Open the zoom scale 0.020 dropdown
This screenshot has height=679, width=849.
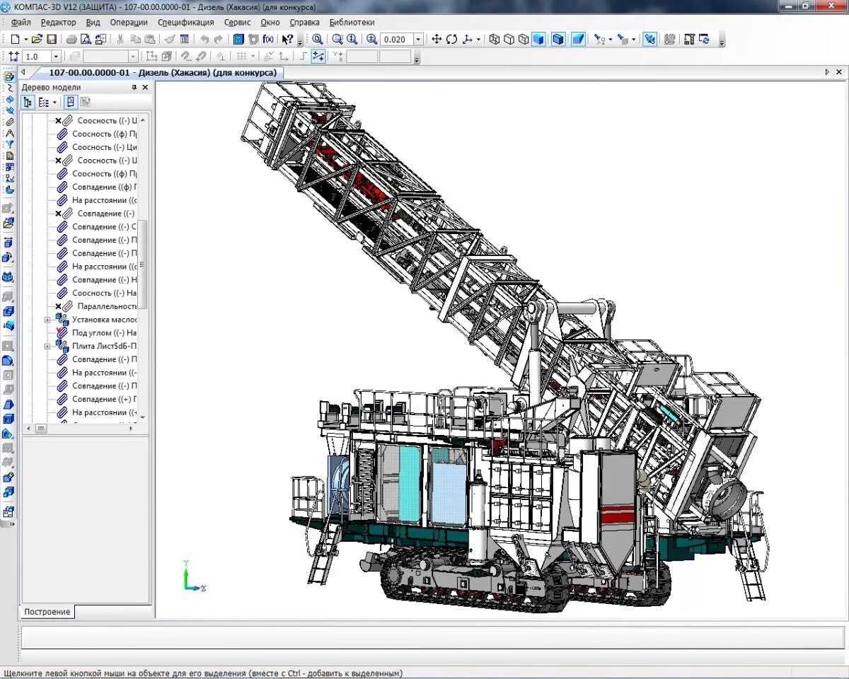[x=418, y=40]
